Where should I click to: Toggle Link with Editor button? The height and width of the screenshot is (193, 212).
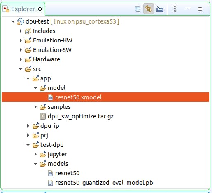[x=149, y=9]
